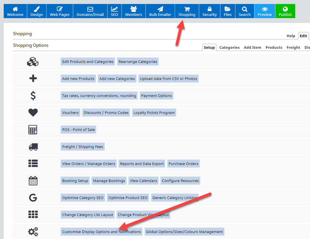Open the Files folder toolbar button
Image resolution: width=310 pixels, height=239 pixels.
[x=228, y=11]
